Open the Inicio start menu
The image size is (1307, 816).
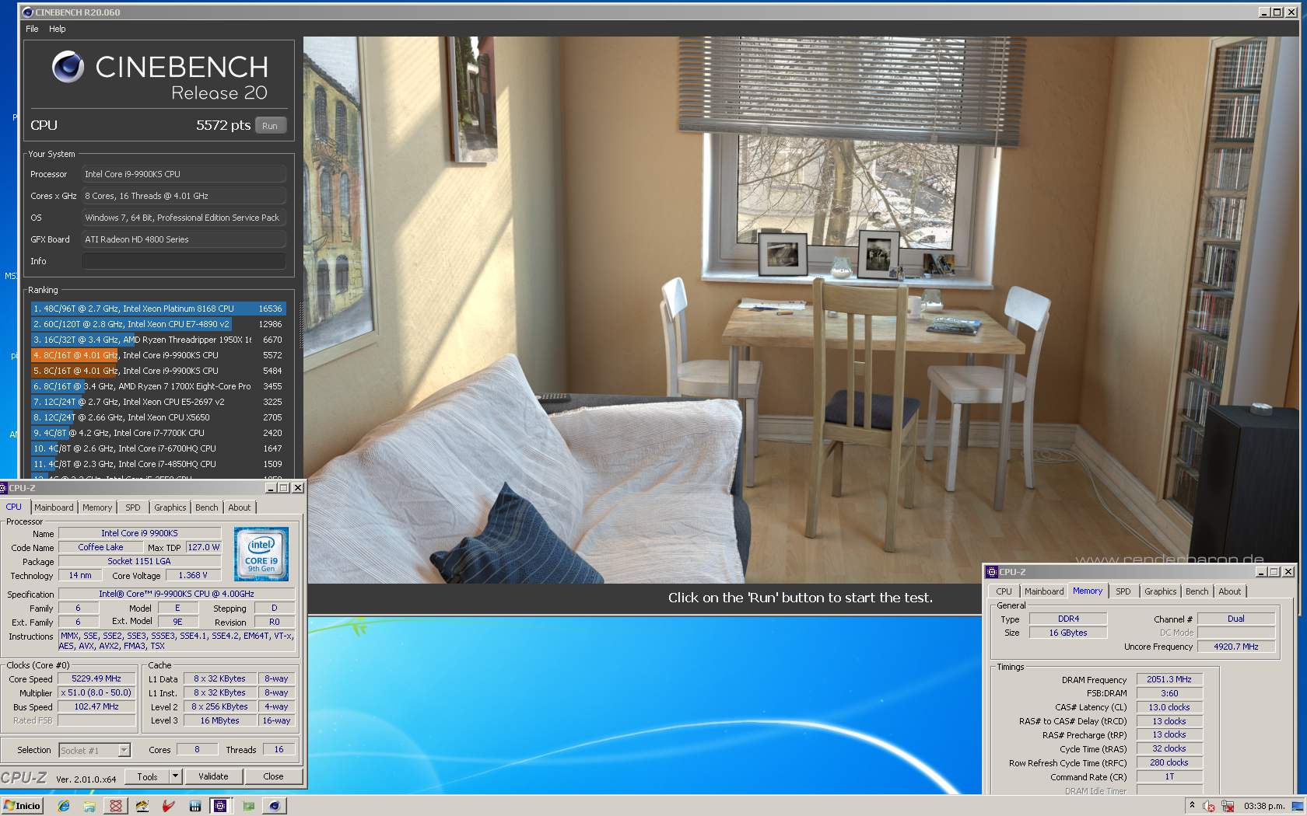click(23, 806)
